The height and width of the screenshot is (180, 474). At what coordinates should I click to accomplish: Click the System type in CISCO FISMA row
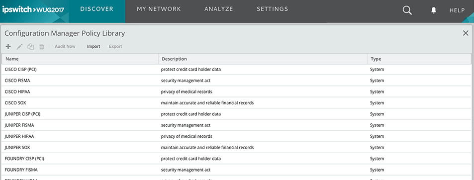[x=377, y=81]
